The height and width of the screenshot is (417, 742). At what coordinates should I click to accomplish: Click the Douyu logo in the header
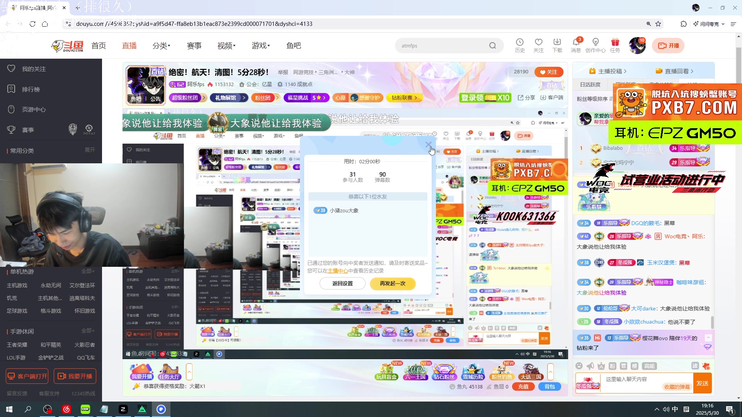point(67,46)
